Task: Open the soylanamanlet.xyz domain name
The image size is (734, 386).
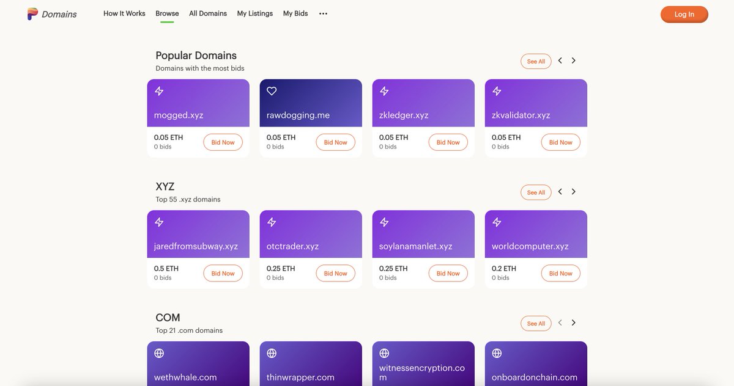Action: (416, 246)
